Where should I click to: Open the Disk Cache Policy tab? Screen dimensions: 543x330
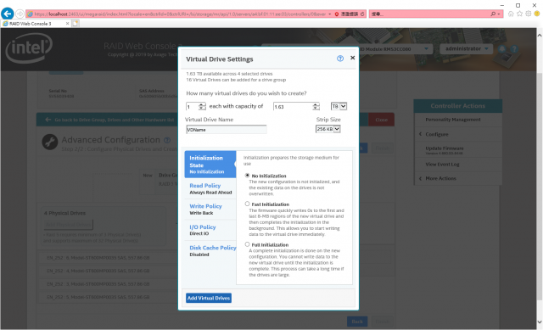[210, 251]
